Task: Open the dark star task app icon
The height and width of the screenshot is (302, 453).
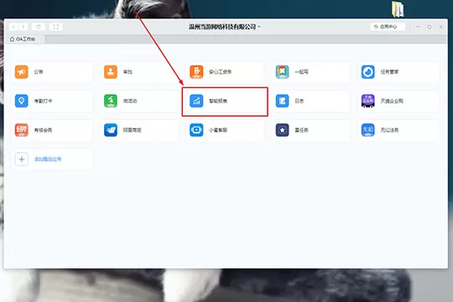Action: pos(282,130)
